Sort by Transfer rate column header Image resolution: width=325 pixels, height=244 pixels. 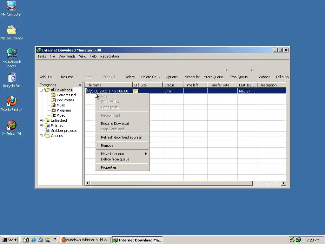(x=222, y=85)
